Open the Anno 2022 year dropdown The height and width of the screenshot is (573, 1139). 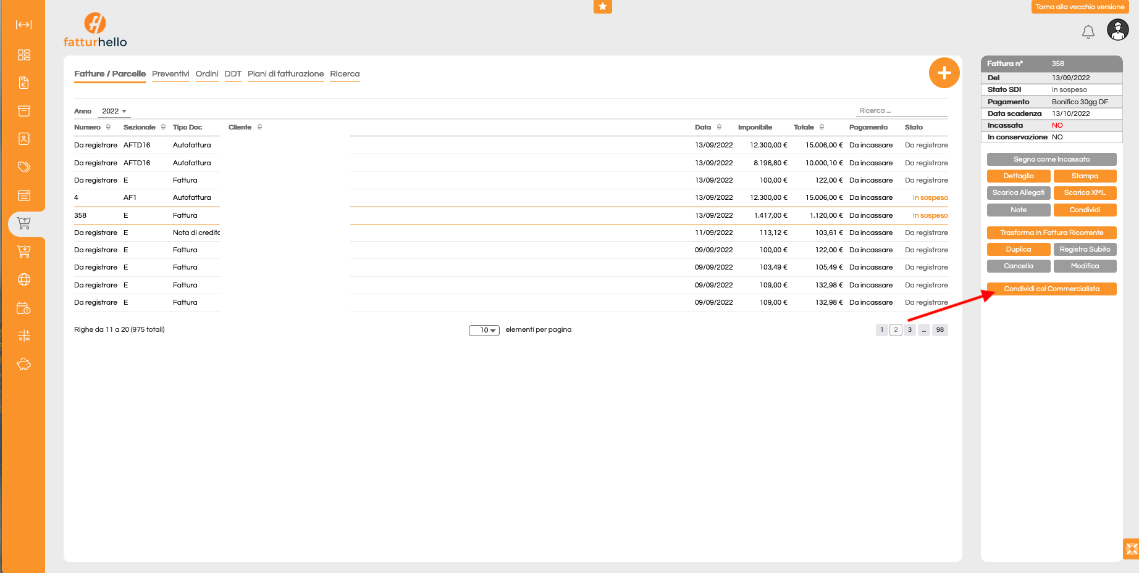click(114, 111)
